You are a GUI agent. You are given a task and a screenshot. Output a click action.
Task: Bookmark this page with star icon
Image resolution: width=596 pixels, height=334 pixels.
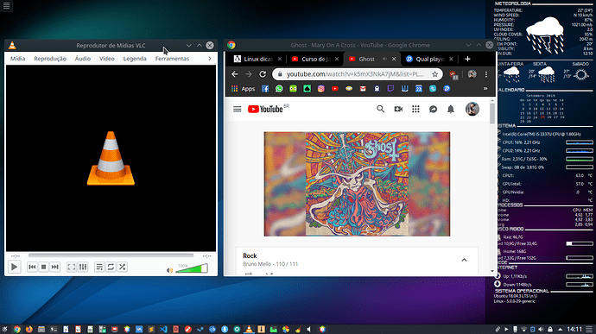pos(434,74)
